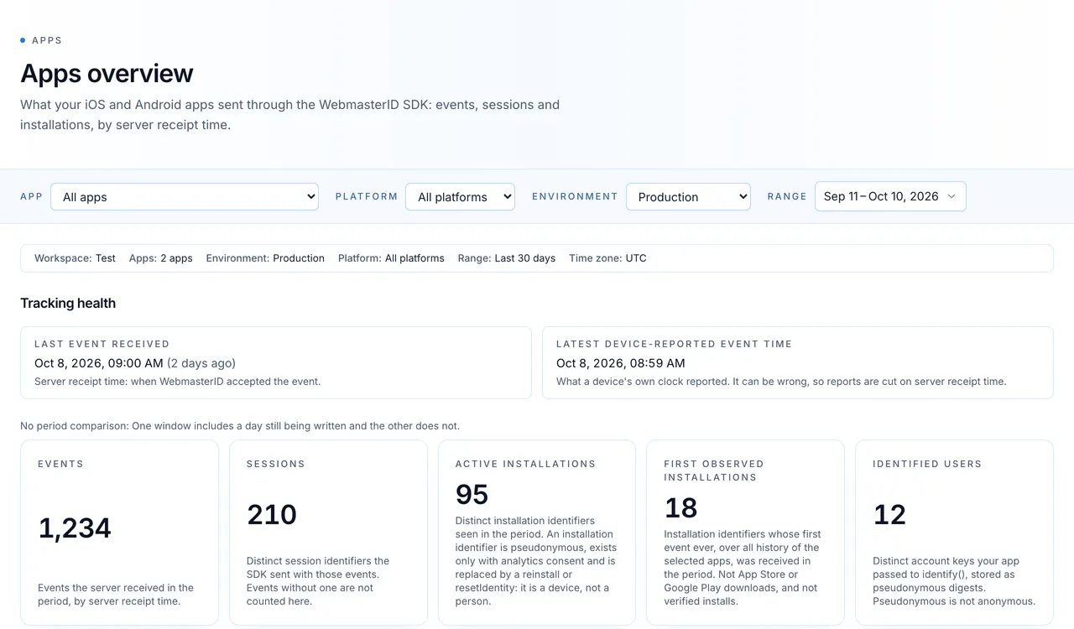This screenshot has width=1074, height=629.
Task: Click the Active Installations card title
Action: click(525, 464)
